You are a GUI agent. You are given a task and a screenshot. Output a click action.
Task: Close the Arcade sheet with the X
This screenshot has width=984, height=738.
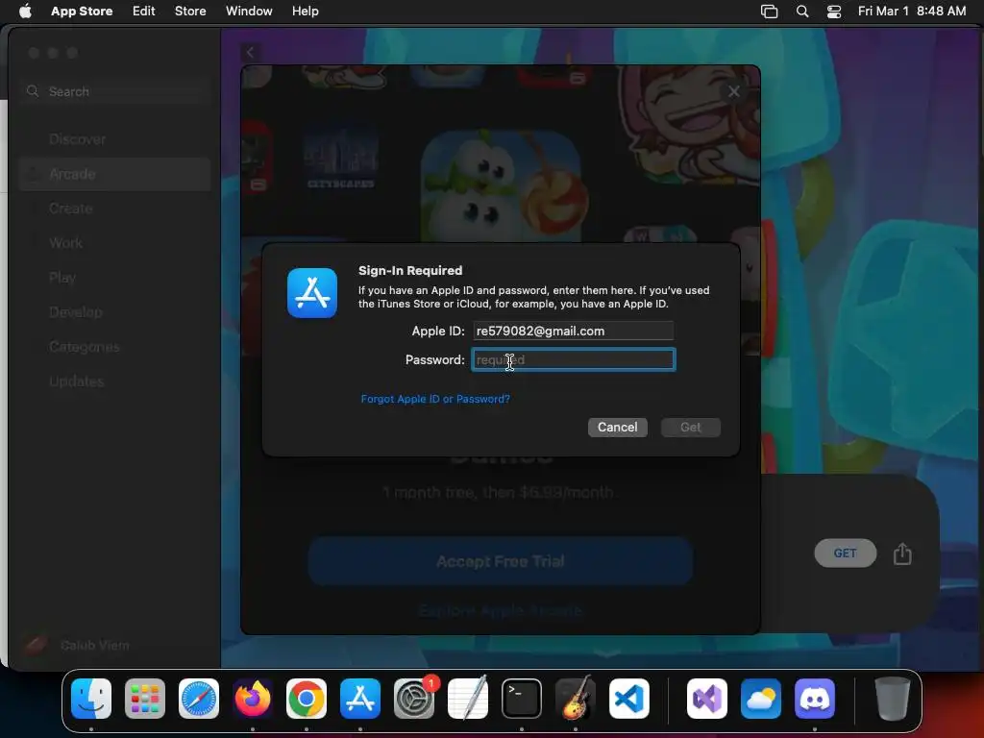point(733,91)
